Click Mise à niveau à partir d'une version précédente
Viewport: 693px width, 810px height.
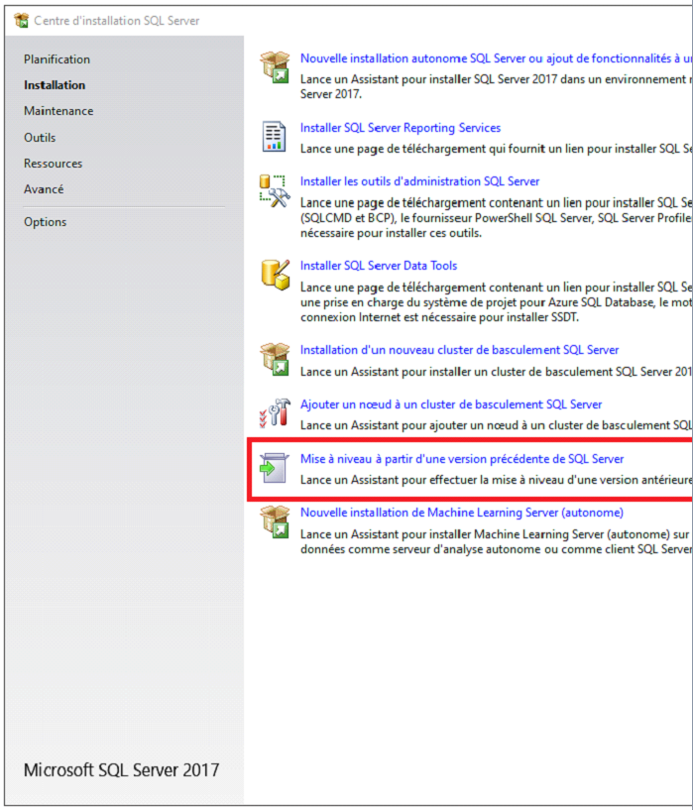(462, 459)
